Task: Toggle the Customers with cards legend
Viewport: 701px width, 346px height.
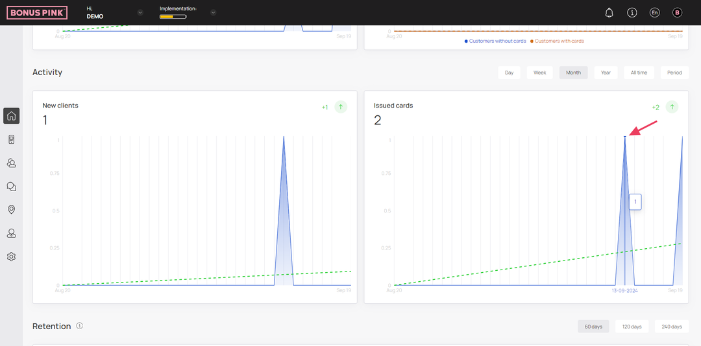Action: coord(557,41)
